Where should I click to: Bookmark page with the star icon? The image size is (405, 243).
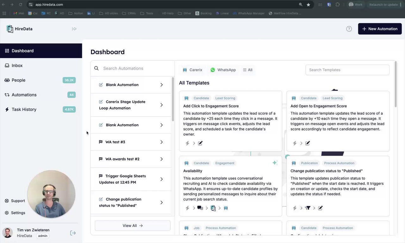tap(308, 5)
